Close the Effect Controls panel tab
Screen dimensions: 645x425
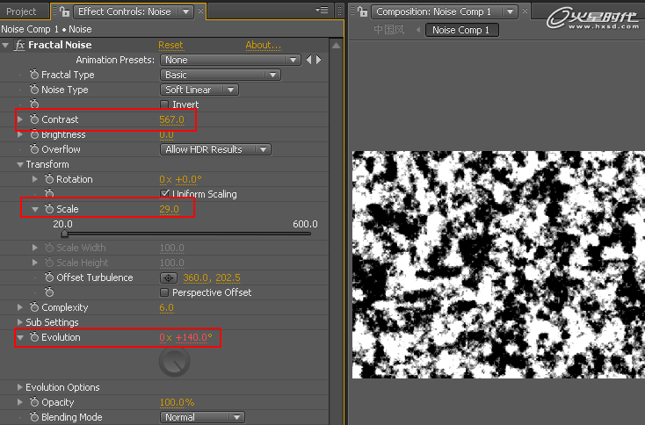(200, 11)
